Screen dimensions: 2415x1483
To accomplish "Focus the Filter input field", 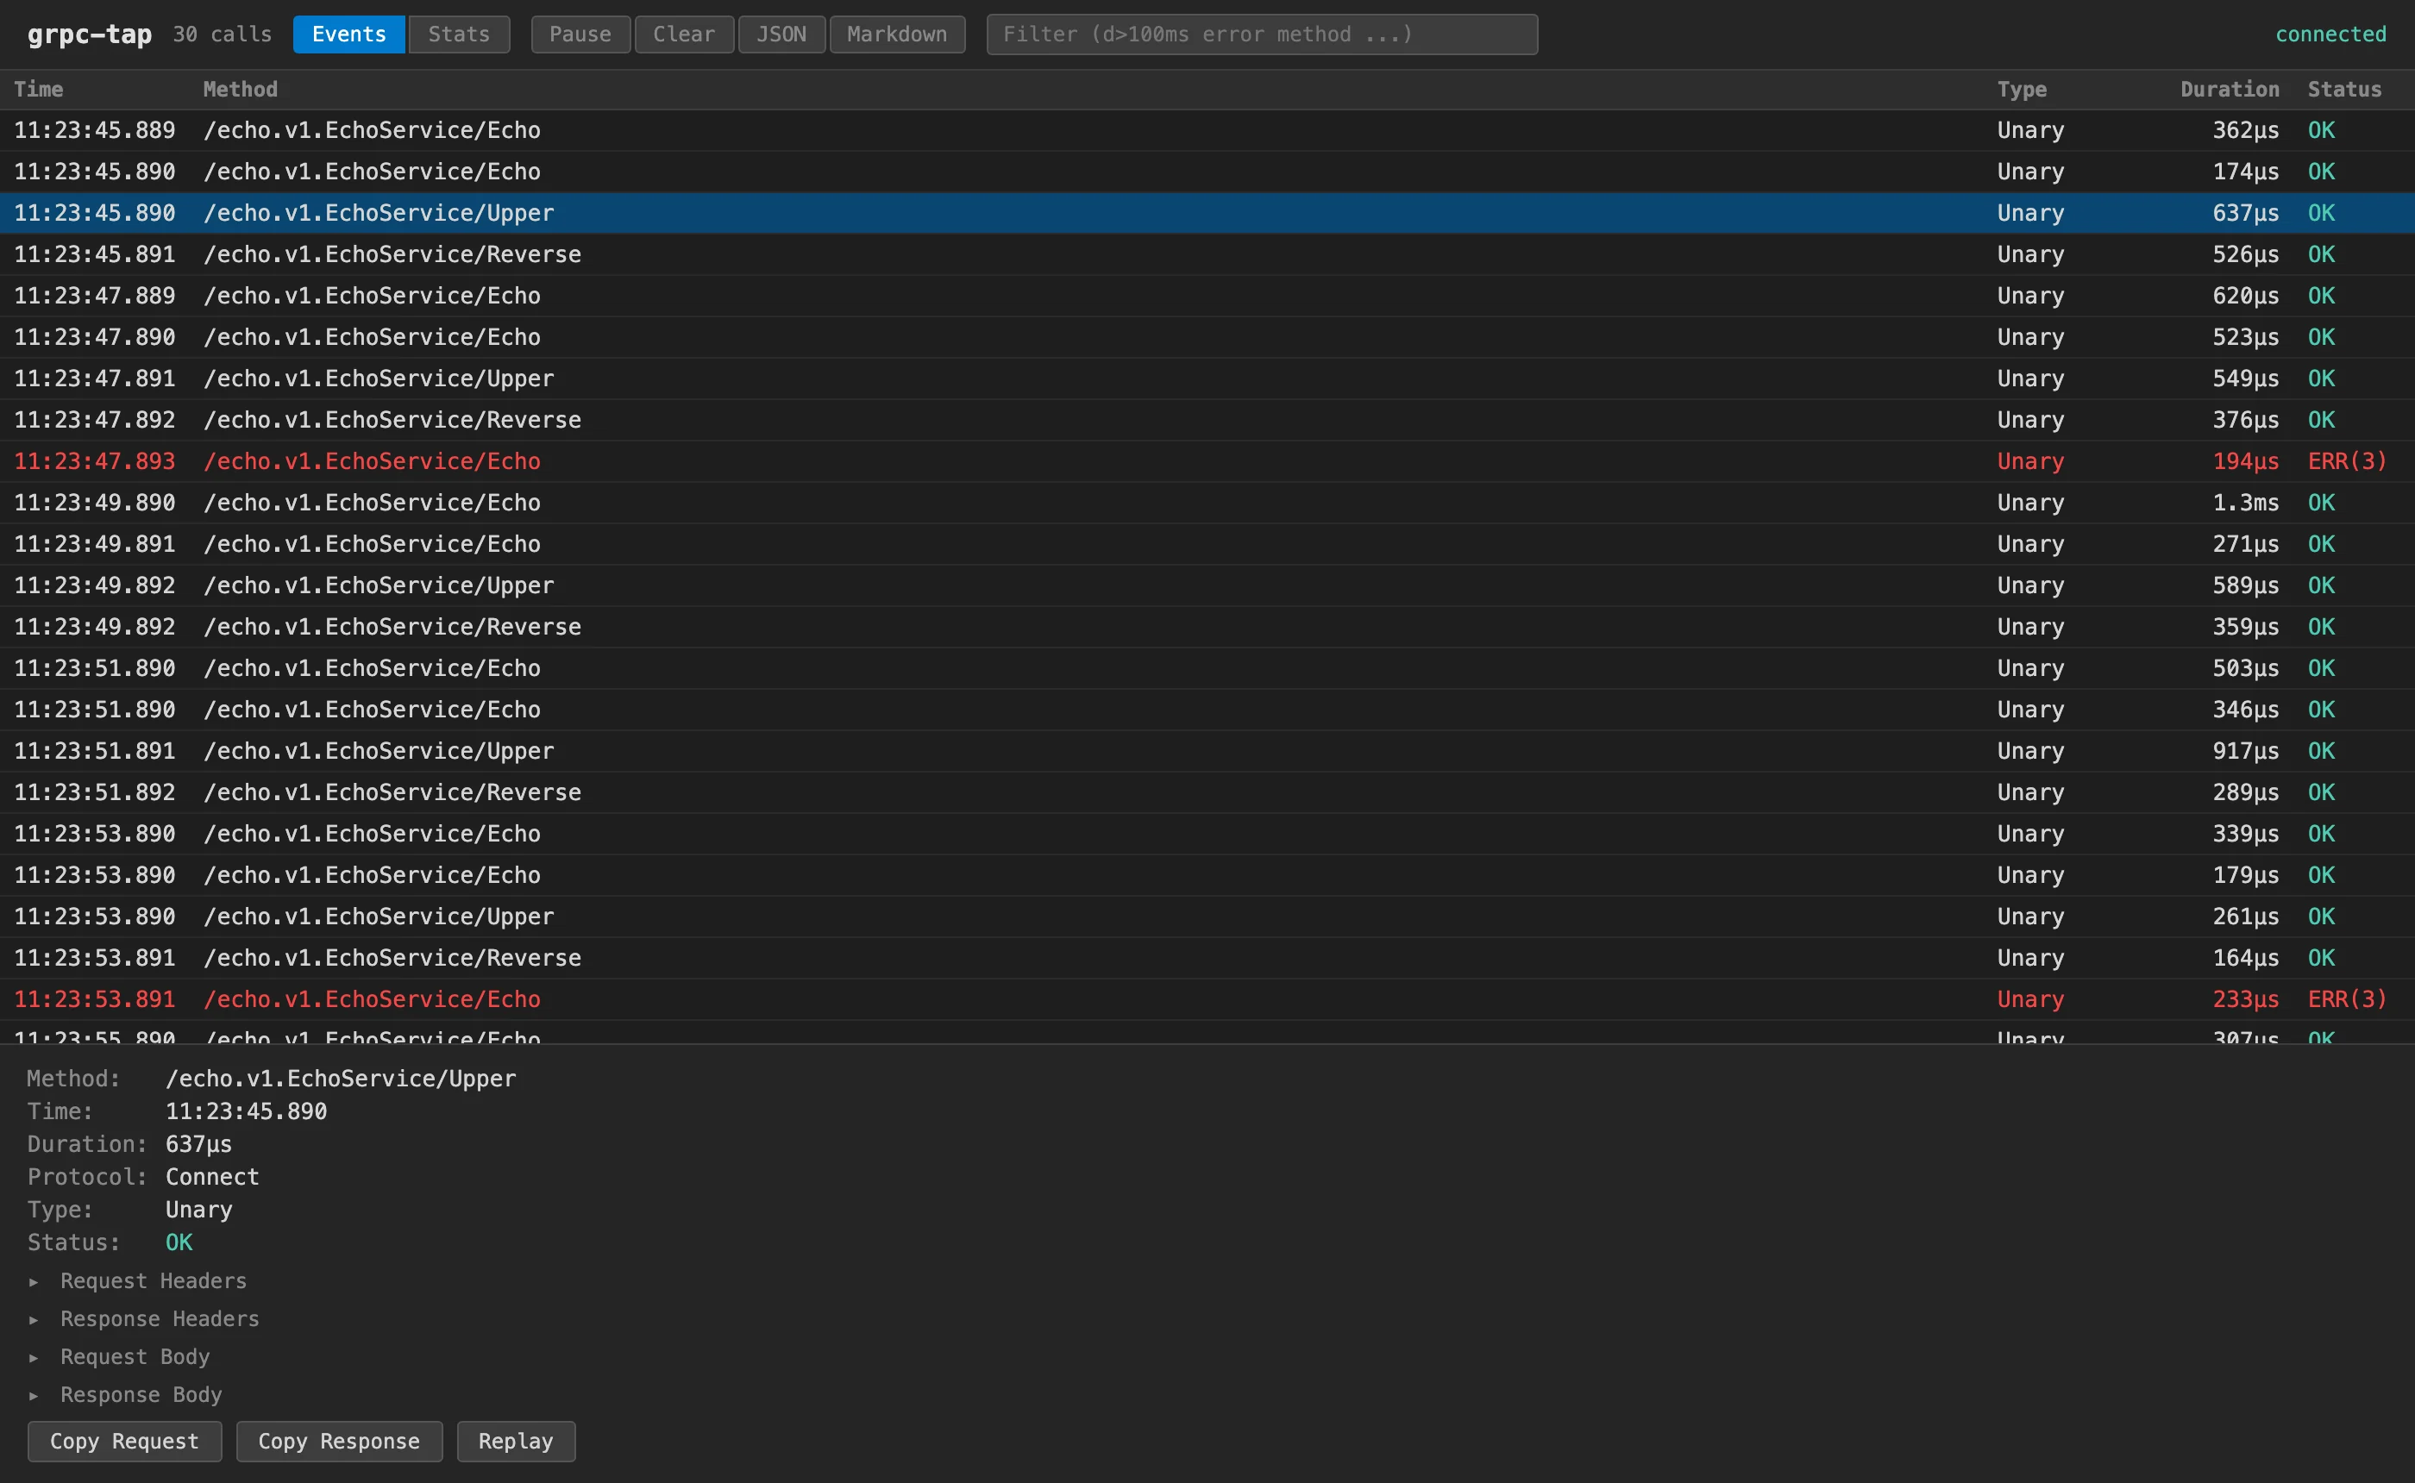I will [1262, 34].
